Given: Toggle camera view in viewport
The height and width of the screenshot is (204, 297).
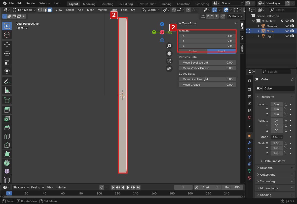Looking at the screenshot, I should coord(169,61).
